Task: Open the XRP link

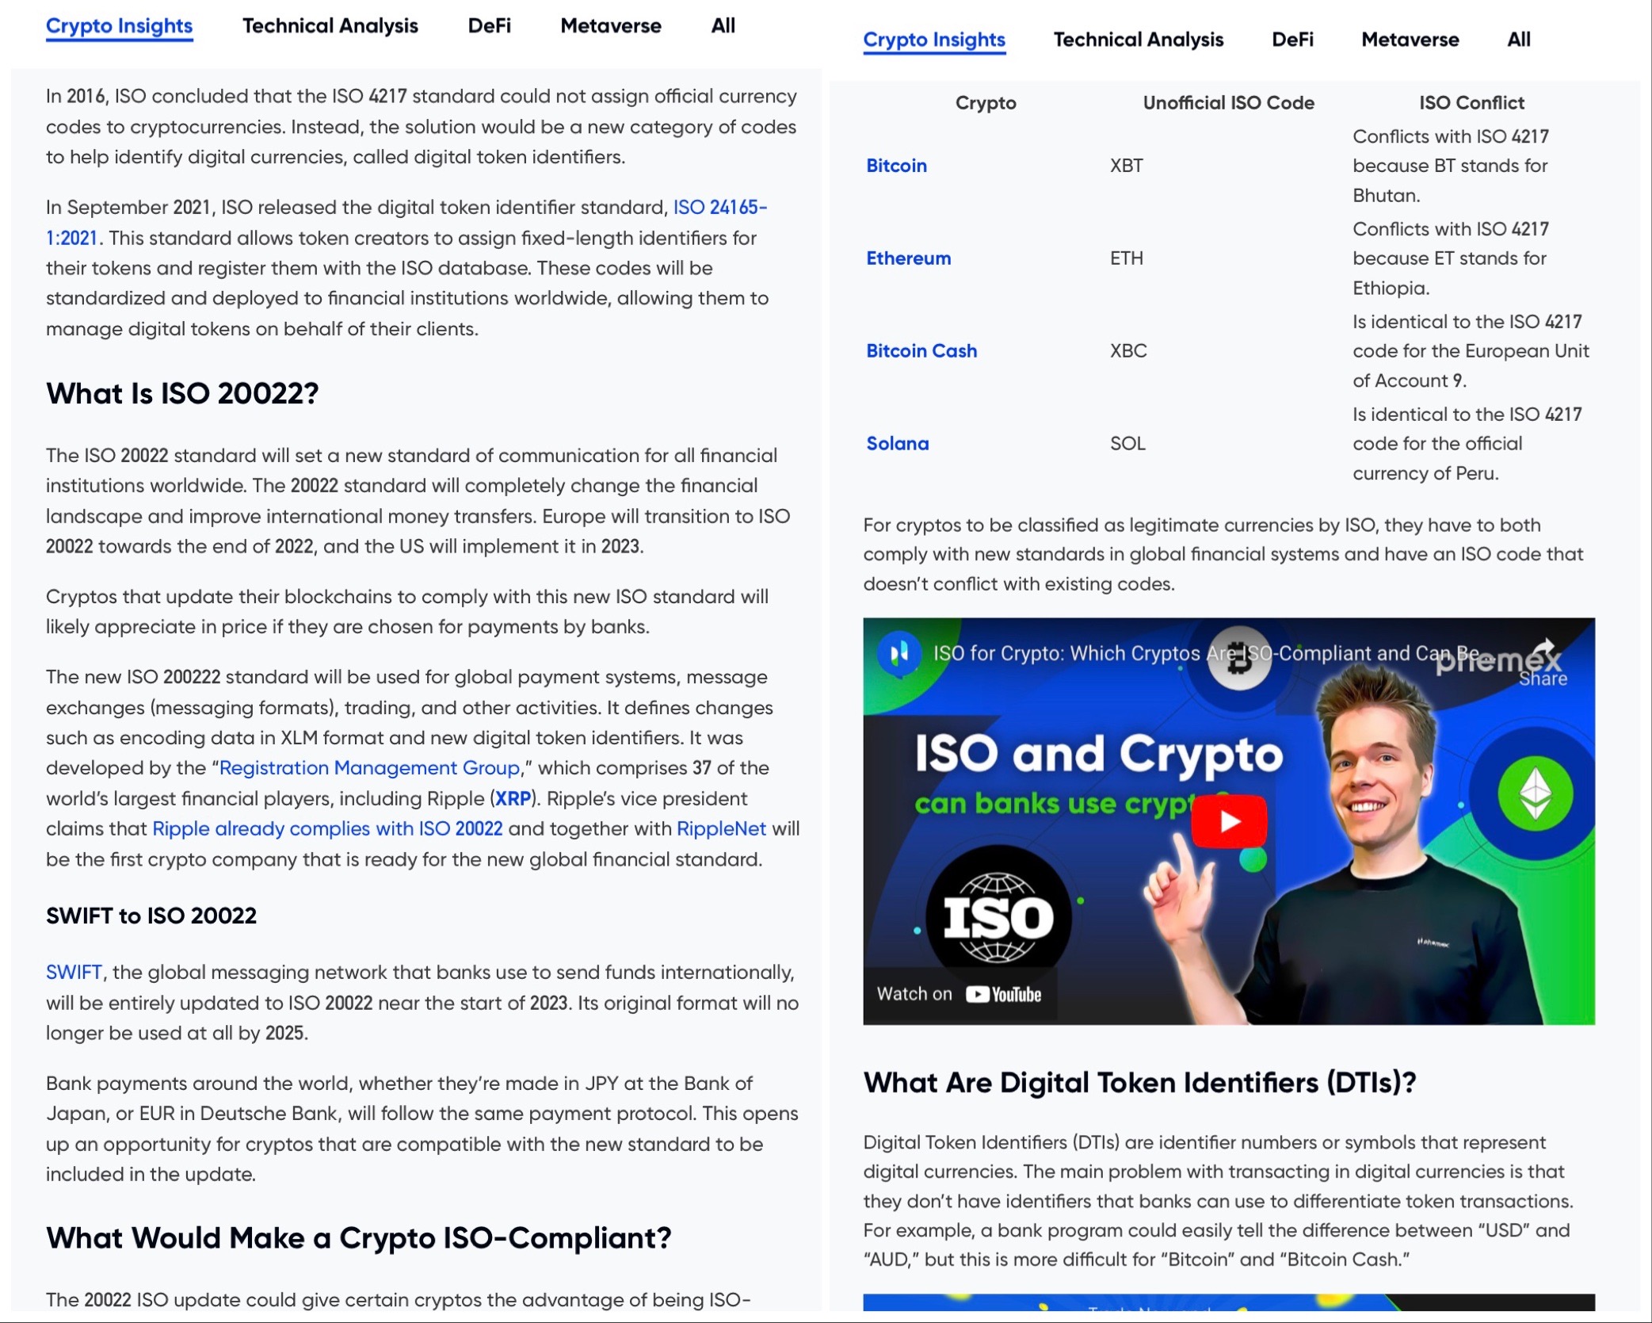Action: pyautogui.click(x=513, y=799)
